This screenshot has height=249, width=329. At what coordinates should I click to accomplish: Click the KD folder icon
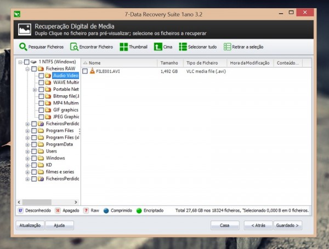point(41,165)
